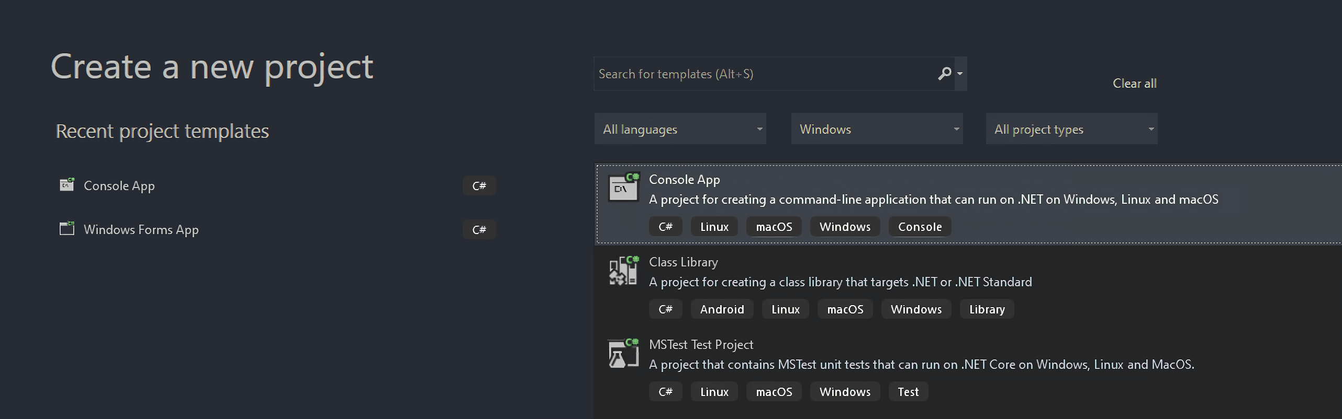Click the search magnifier icon

(944, 74)
